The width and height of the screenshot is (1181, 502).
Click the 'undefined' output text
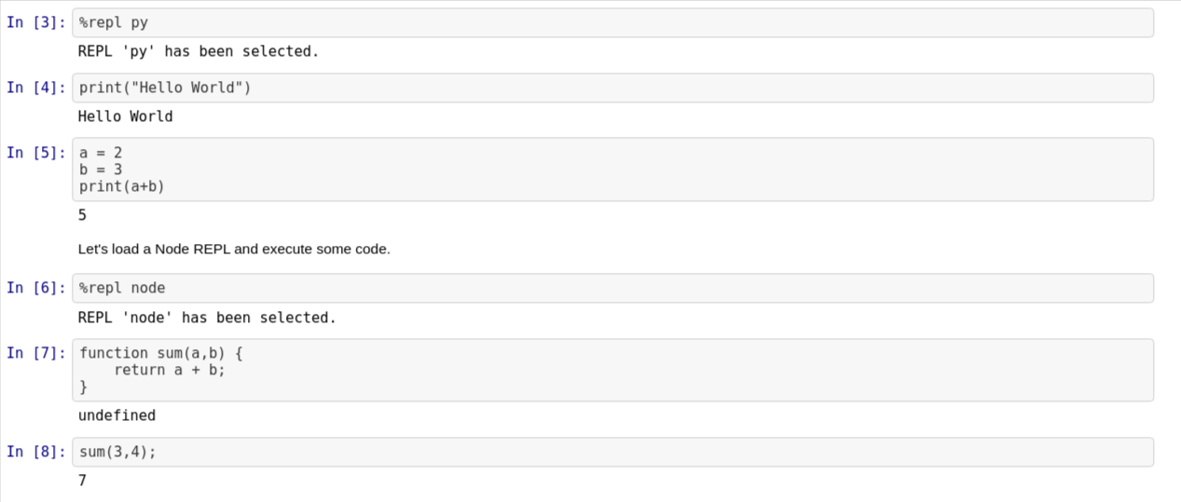(x=117, y=415)
